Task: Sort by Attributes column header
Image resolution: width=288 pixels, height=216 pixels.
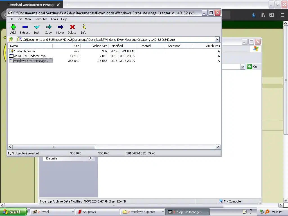Action: click(207, 46)
